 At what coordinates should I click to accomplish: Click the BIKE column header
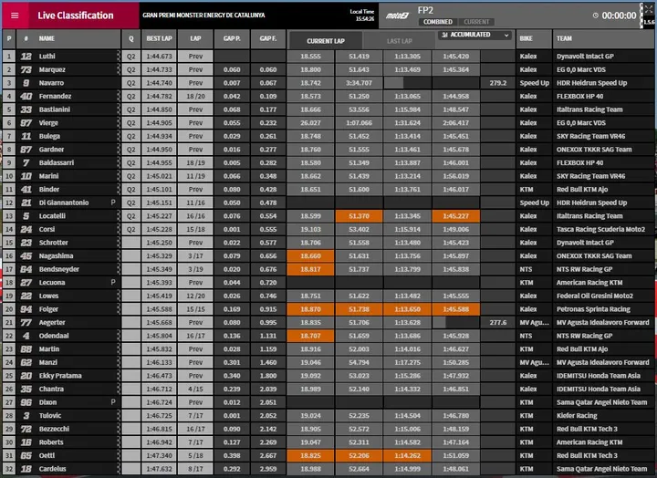(x=534, y=38)
